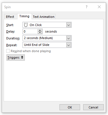Switch to the Effect tab
This screenshot has height=115, width=108.
[10, 17]
